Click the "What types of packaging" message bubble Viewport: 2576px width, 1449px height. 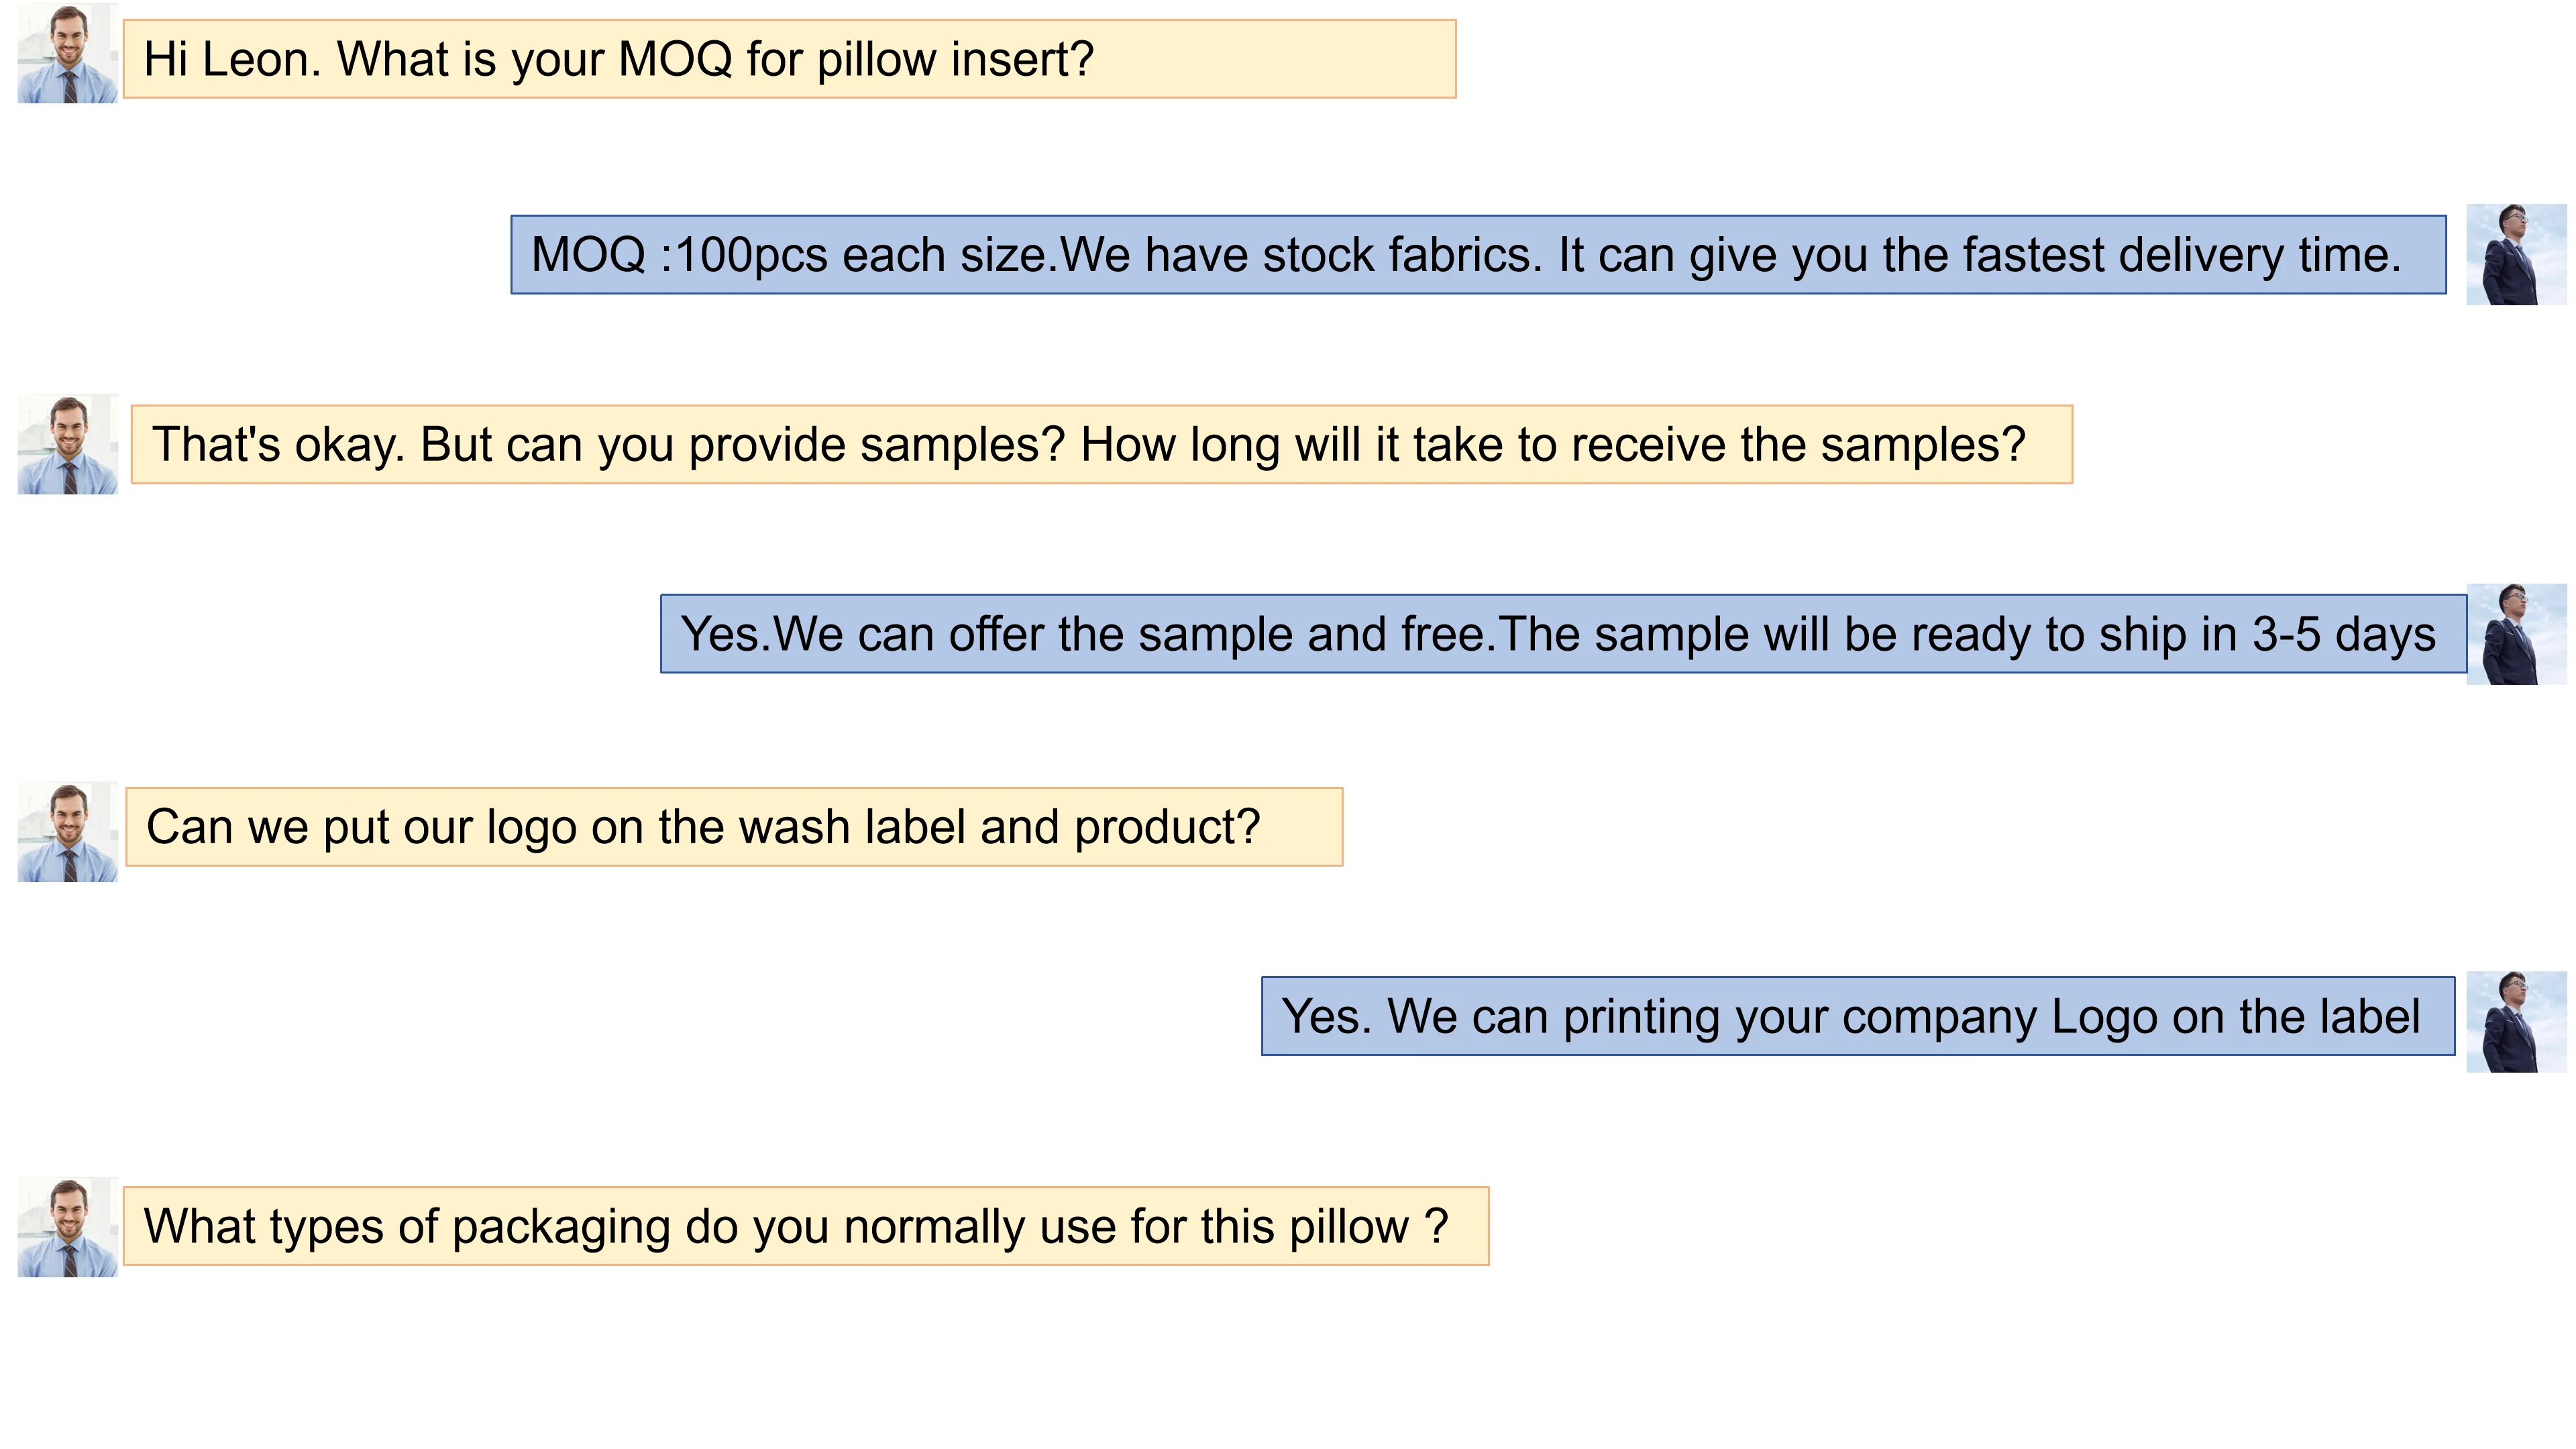(805, 1226)
